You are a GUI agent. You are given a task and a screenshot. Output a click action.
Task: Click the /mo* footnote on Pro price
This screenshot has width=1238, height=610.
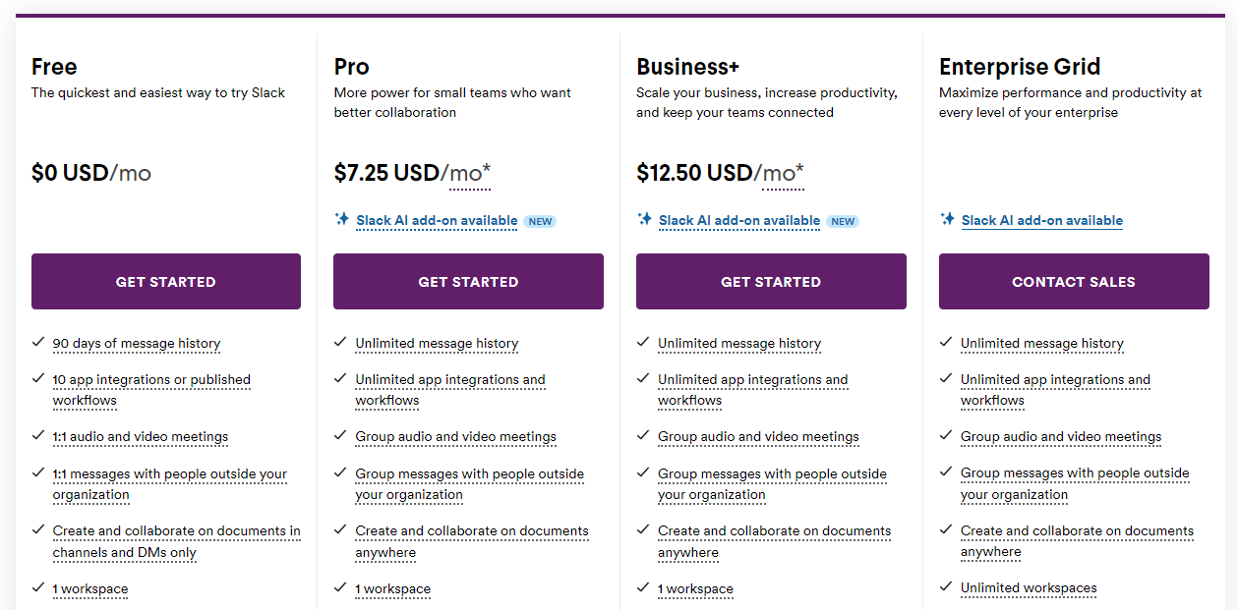(467, 174)
